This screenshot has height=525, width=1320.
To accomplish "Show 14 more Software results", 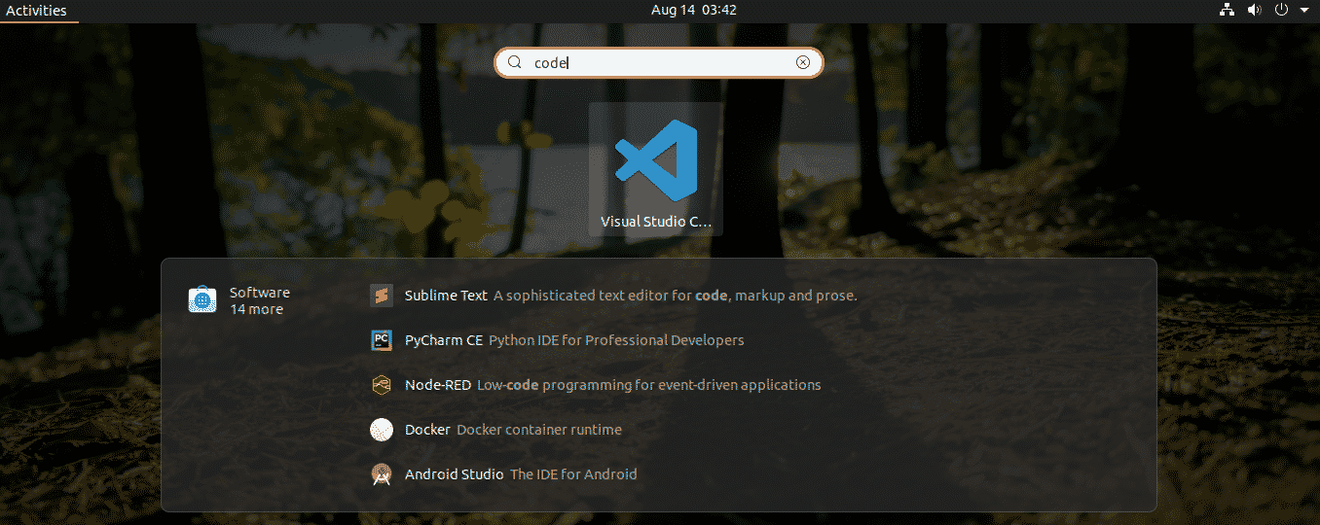I will point(256,309).
